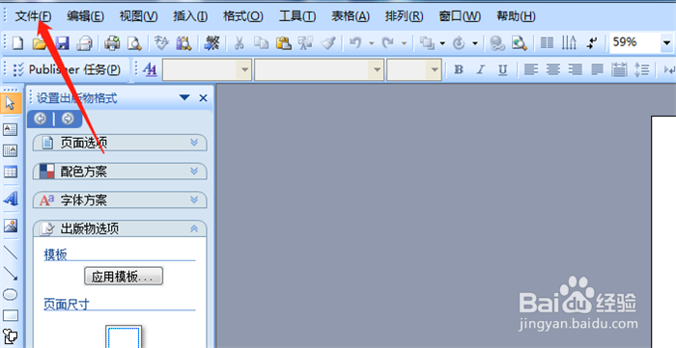Image resolution: width=676 pixels, height=348 pixels.
Task: Open the Undo history dropdown arrow
Action: click(x=371, y=43)
